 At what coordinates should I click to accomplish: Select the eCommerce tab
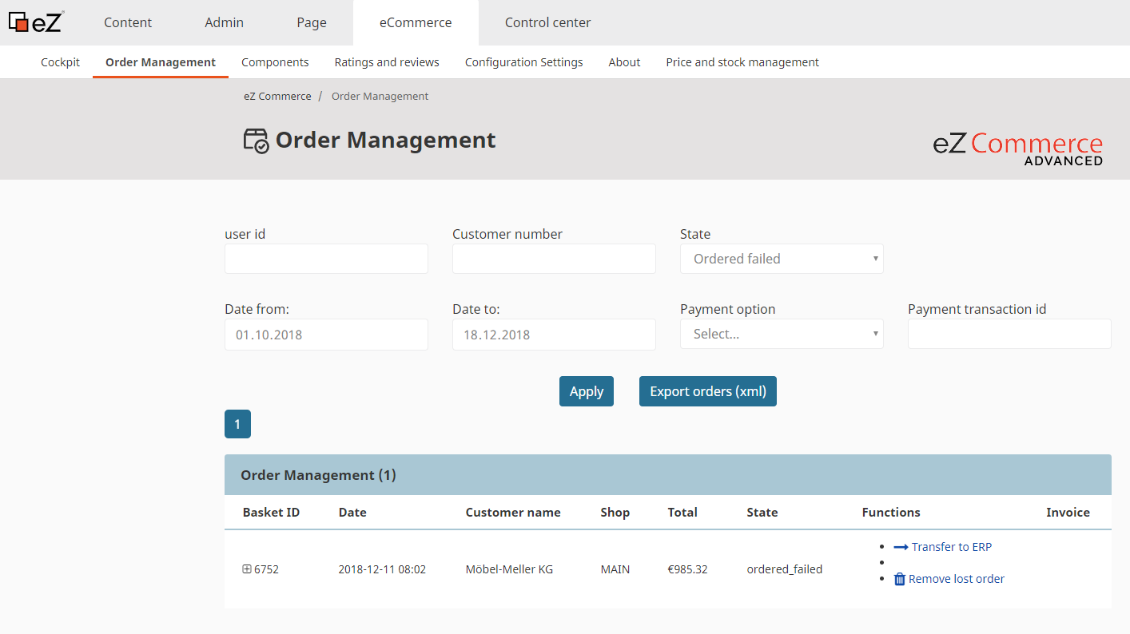click(416, 22)
